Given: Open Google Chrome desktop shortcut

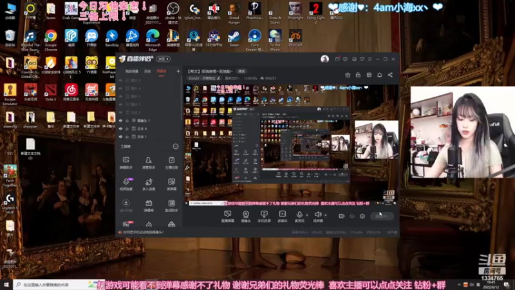Looking at the screenshot, I should coord(51,40).
